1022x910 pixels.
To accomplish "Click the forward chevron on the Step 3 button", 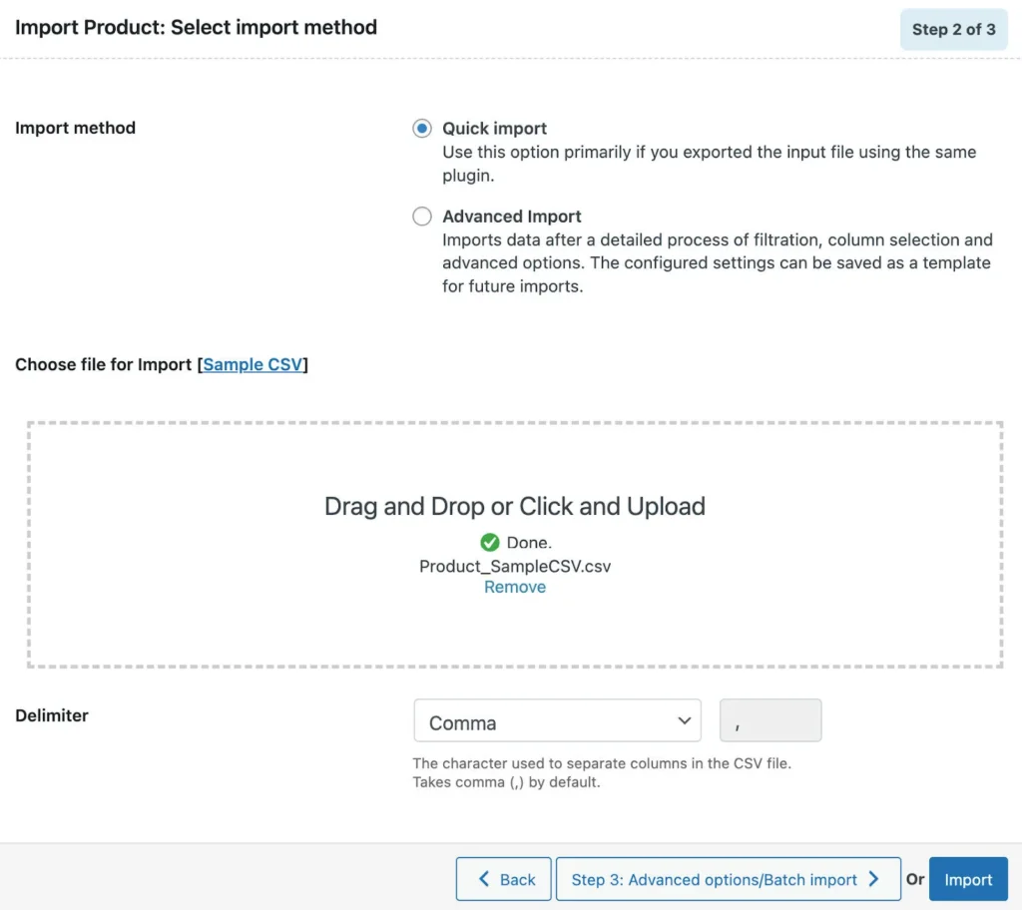I will pyautogui.click(x=871, y=879).
